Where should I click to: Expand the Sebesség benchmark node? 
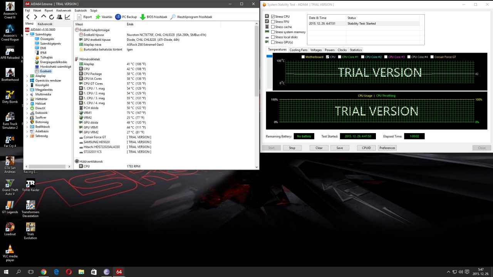pyautogui.click(x=27, y=136)
